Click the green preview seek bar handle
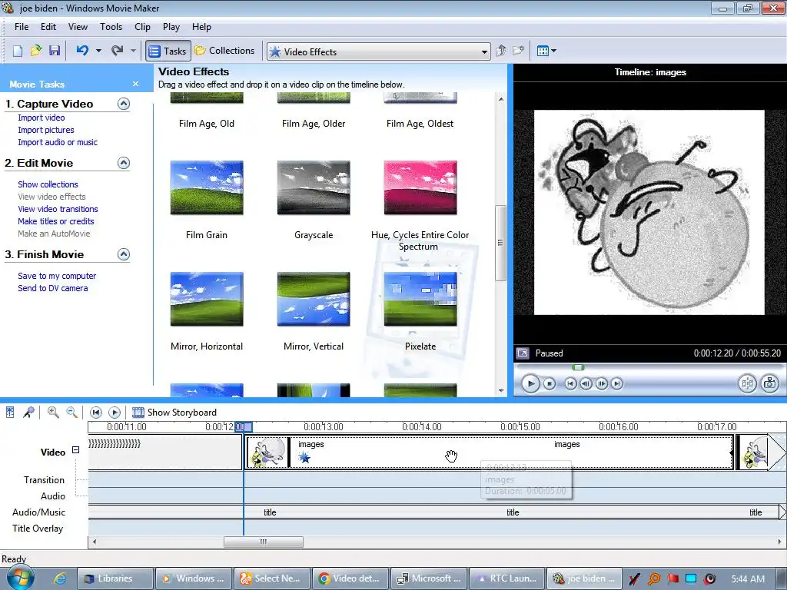 (x=579, y=368)
